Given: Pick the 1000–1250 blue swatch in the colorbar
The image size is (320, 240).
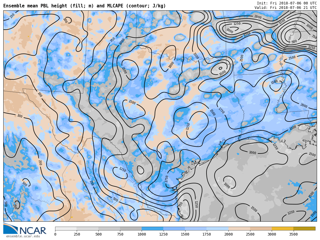Looking at the screenshot, I should pos(152,229).
